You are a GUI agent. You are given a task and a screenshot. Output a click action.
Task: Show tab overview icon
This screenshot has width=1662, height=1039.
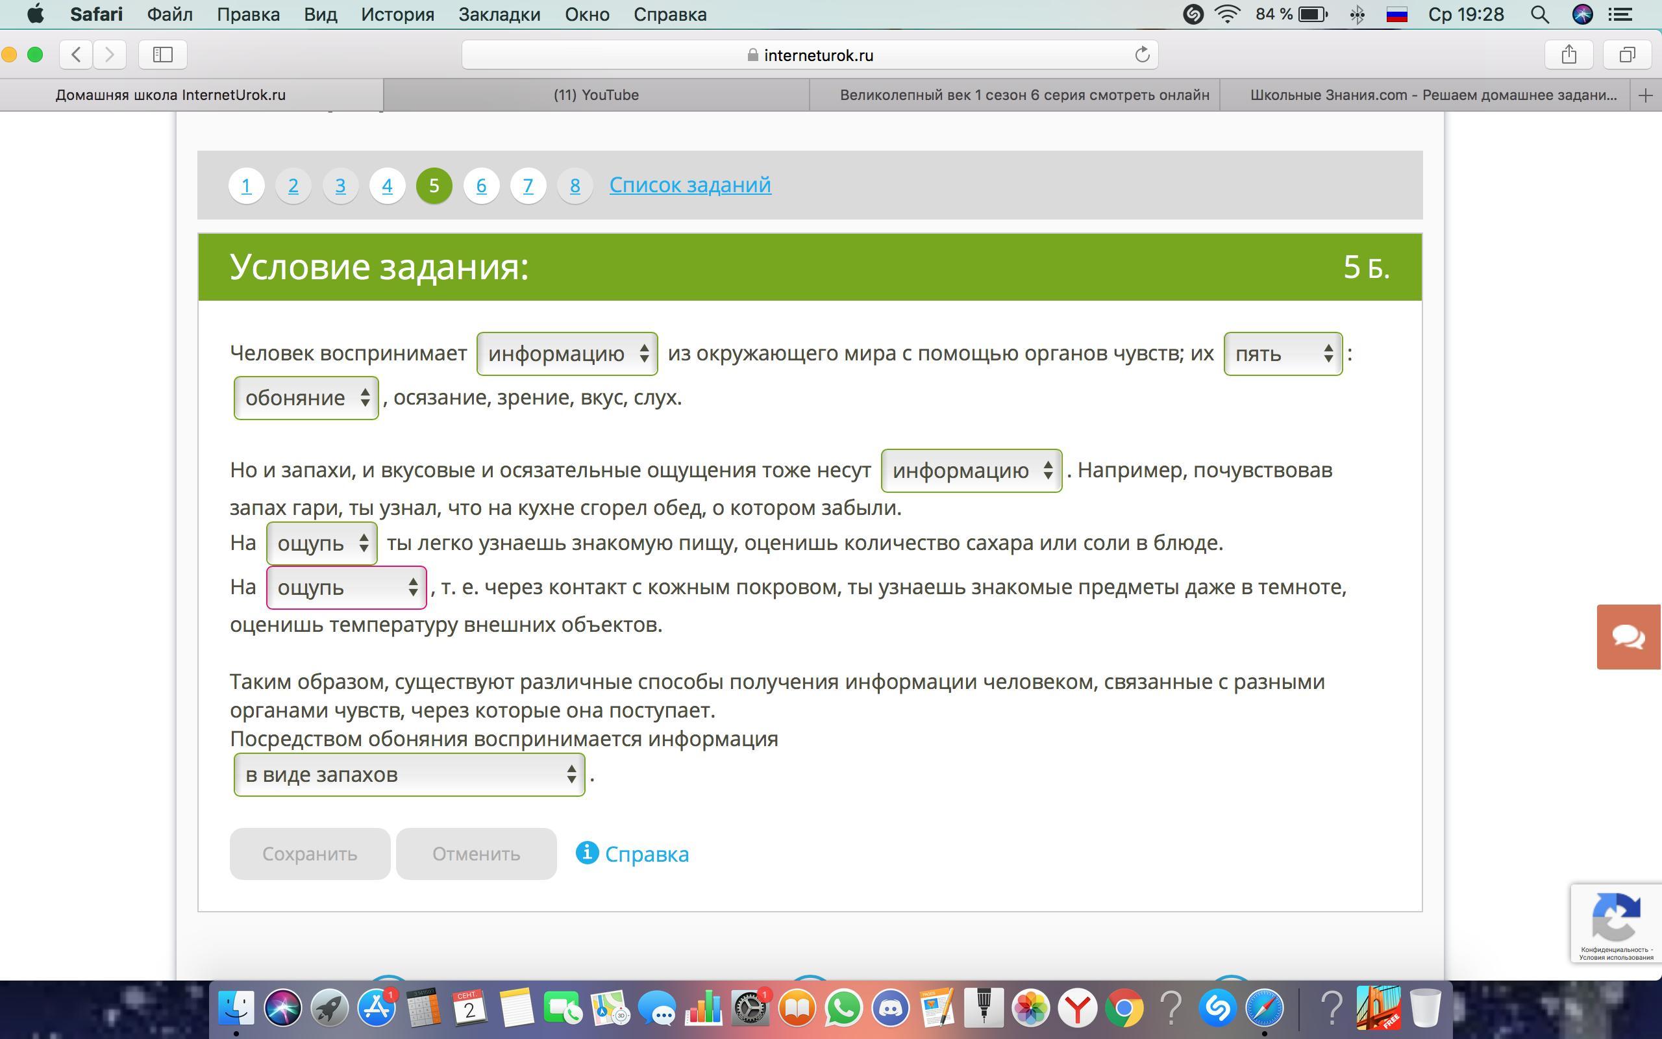[x=1627, y=55]
